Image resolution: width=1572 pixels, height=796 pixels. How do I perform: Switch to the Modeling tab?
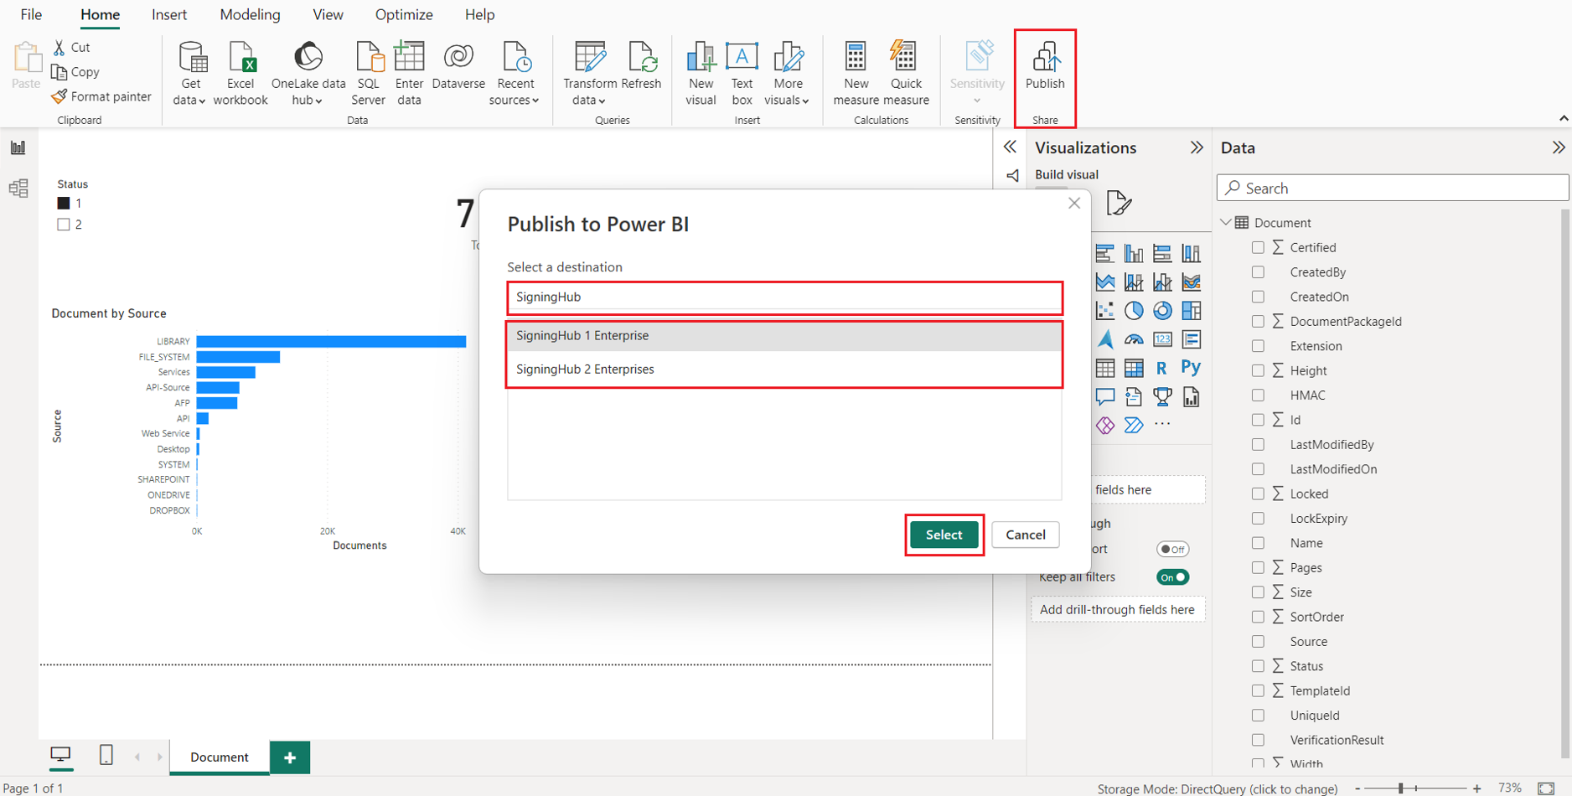(x=250, y=15)
